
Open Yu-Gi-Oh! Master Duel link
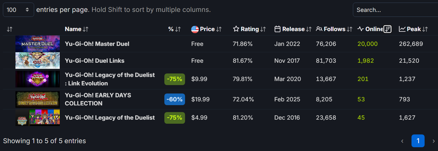[x=97, y=44]
